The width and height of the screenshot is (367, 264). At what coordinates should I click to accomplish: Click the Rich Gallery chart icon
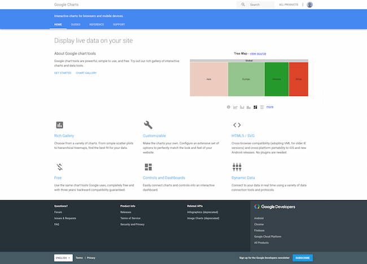60,125
